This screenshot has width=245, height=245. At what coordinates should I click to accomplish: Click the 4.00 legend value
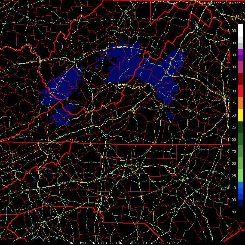point(232,55)
